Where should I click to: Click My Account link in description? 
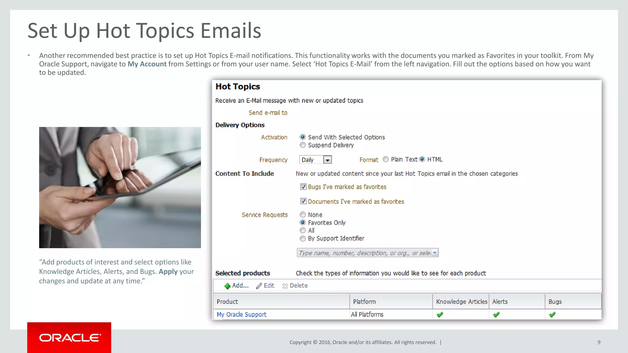point(147,64)
